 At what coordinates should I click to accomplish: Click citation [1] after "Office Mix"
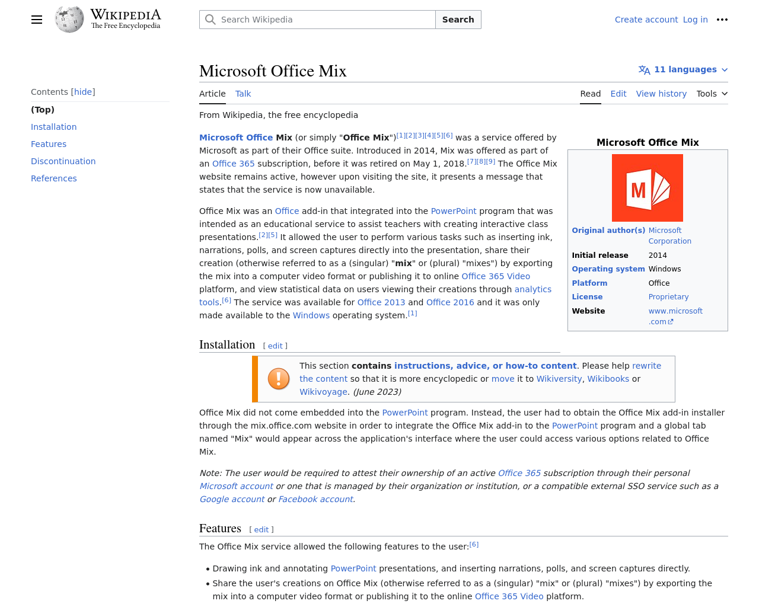click(x=401, y=135)
